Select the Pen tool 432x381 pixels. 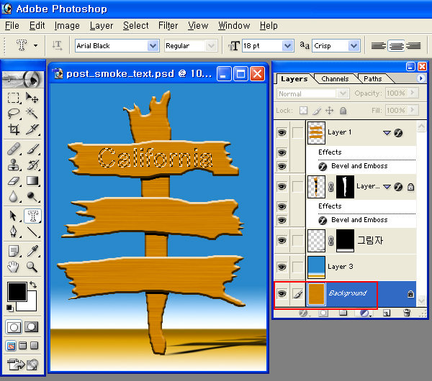[x=13, y=231]
